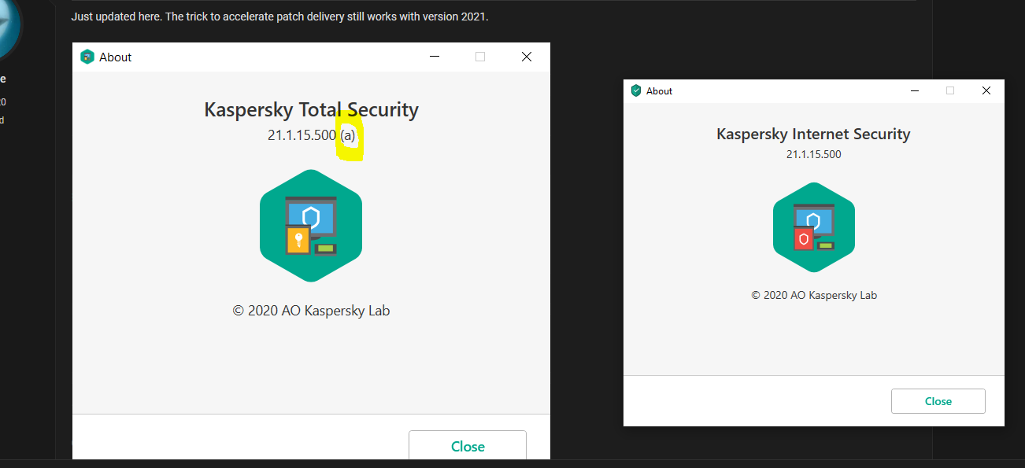The height and width of the screenshot is (468, 1025).
Task: Minimize the Total Security About window
Action: pos(434,57)
